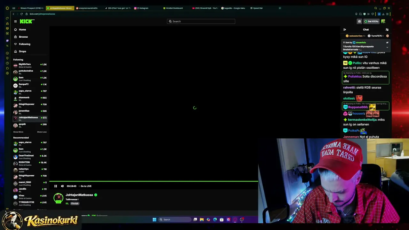
Task: Open SampeF2 channel
Action: click(x=30, y=85)
